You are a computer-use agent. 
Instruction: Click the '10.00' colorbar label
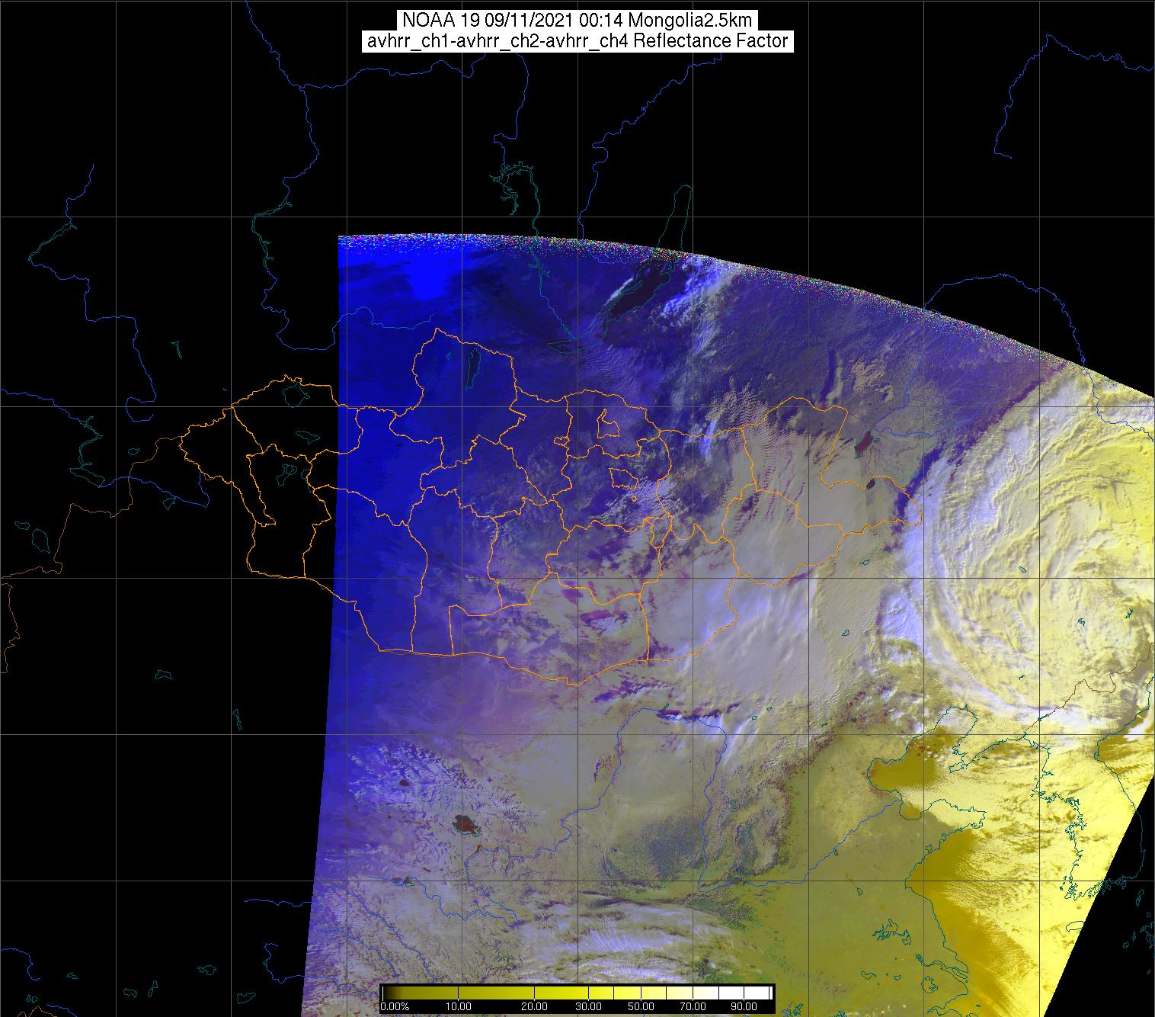click(x=460, y=1007)
